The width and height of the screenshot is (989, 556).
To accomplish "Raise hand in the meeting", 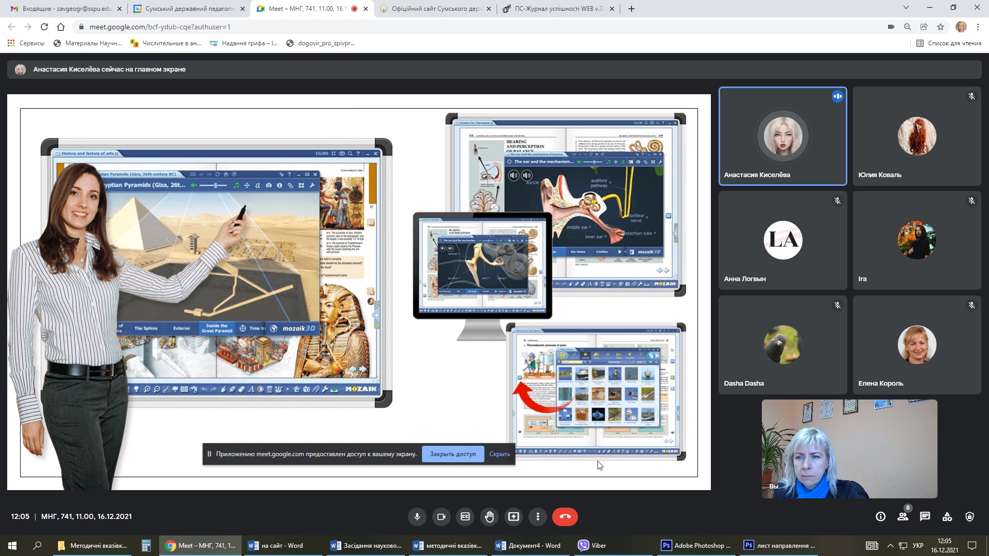I will pos(489,517).
